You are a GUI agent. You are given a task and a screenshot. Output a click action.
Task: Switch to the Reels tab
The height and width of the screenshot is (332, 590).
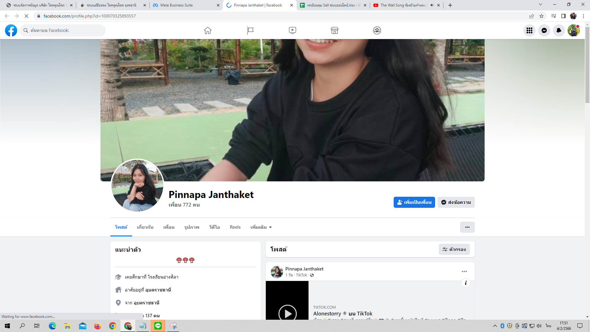[235, 227]
